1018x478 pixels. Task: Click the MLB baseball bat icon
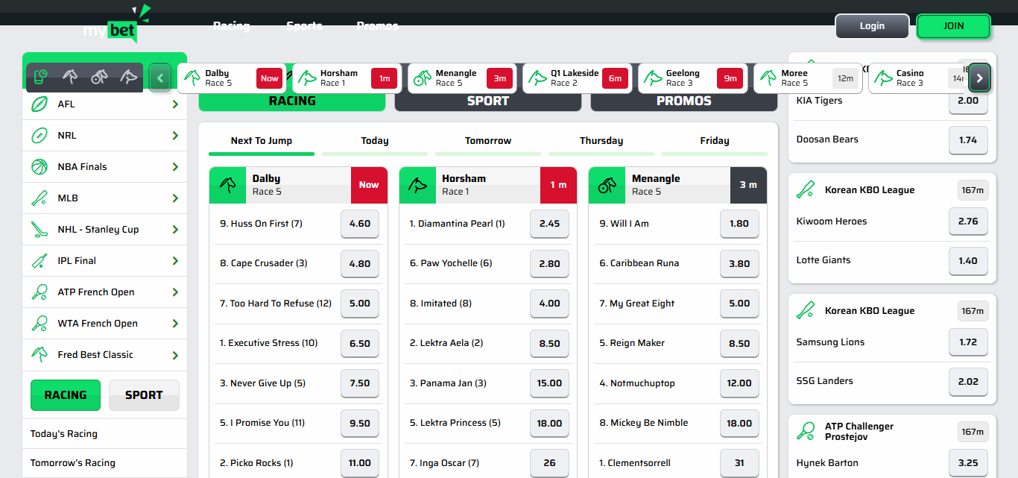click(39, 198)
